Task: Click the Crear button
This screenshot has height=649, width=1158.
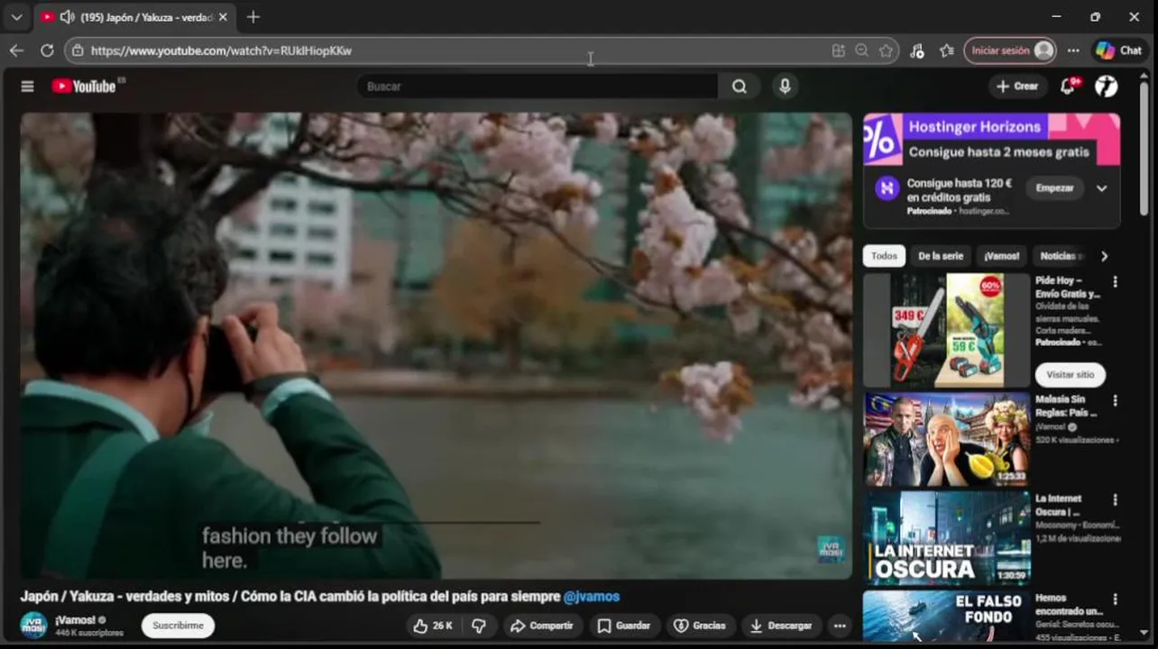Action: (x=1017, y=87)
